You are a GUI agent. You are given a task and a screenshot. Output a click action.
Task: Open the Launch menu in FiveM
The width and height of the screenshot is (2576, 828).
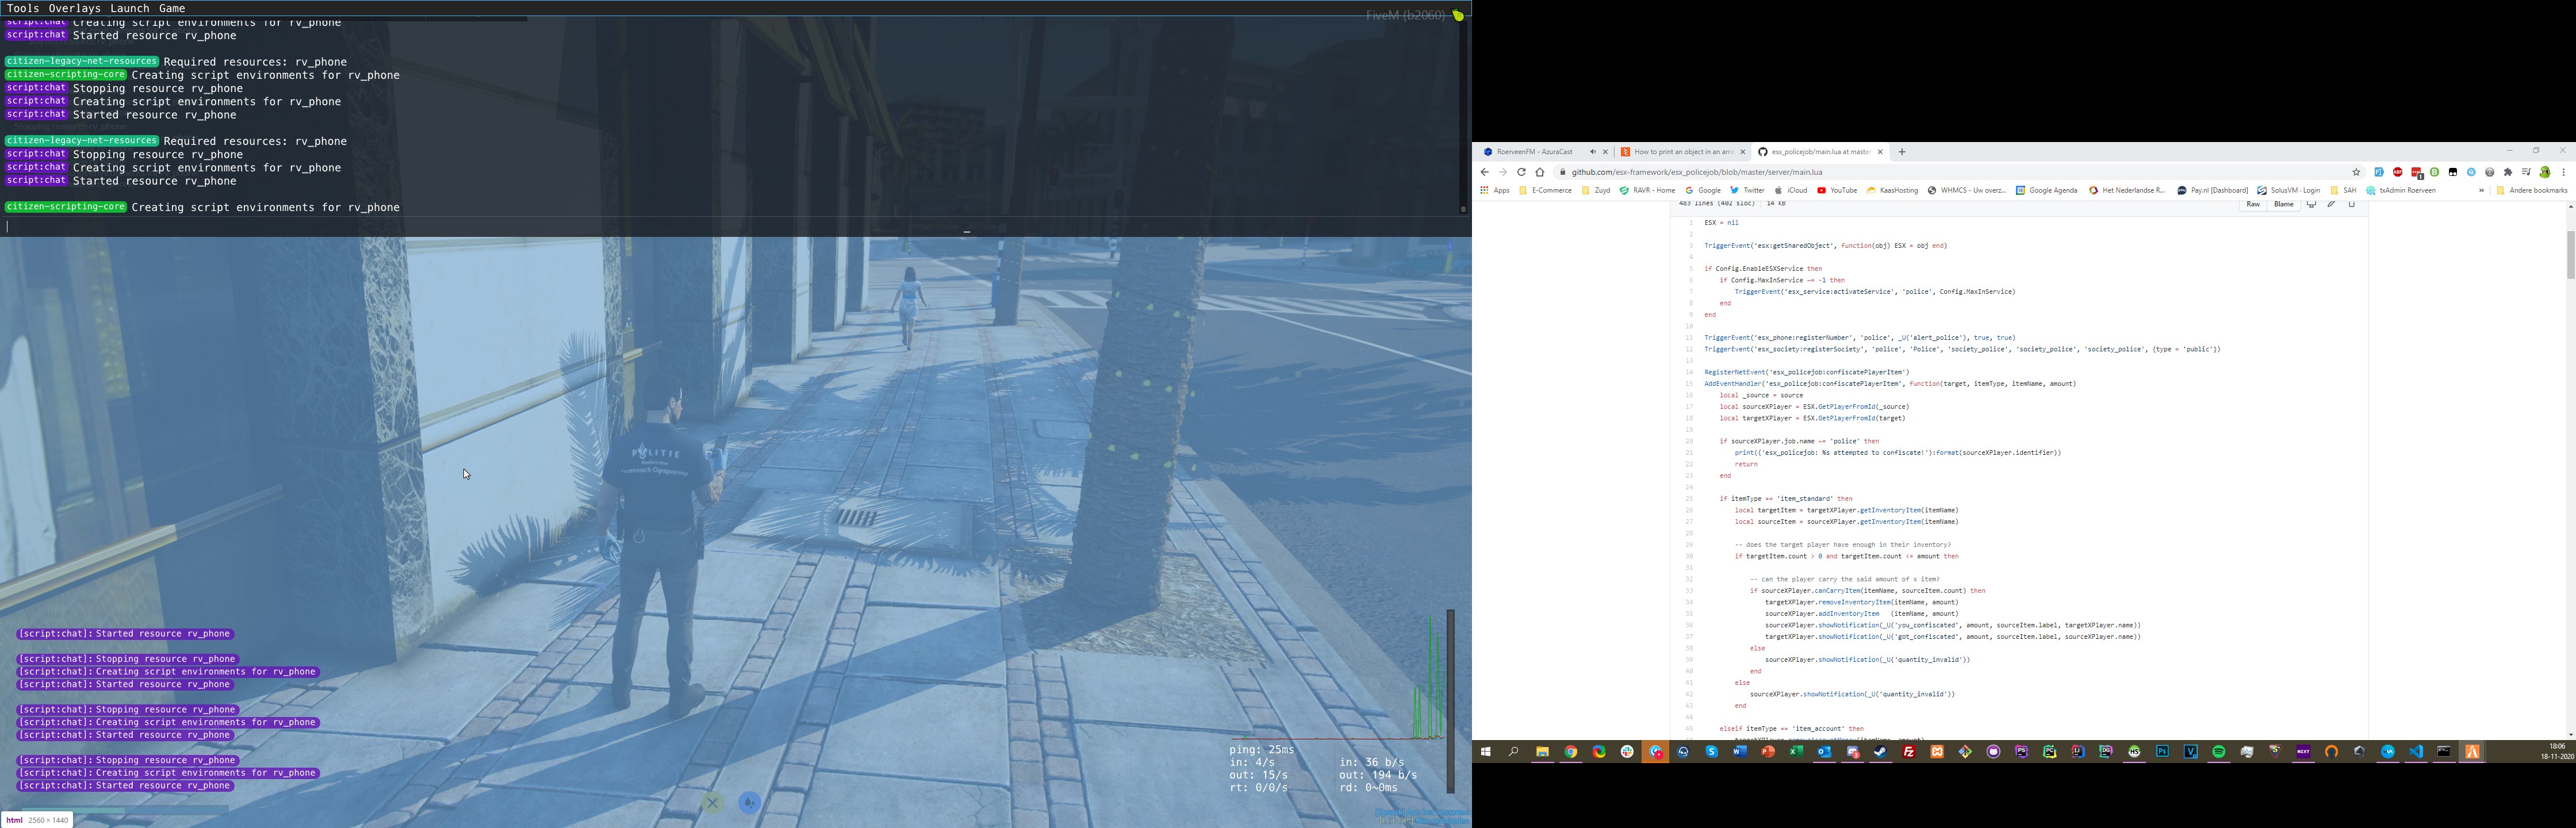[129, 8]
